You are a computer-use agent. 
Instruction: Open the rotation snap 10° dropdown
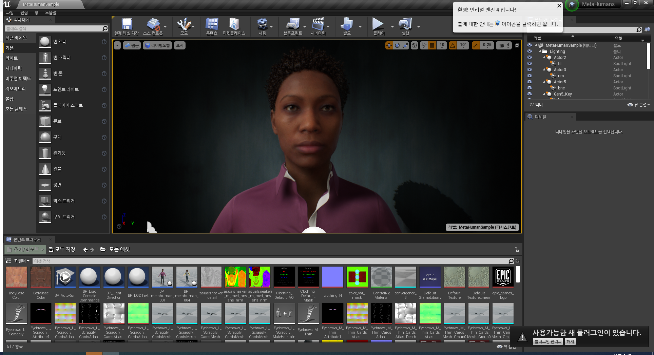tap(463, 45)
